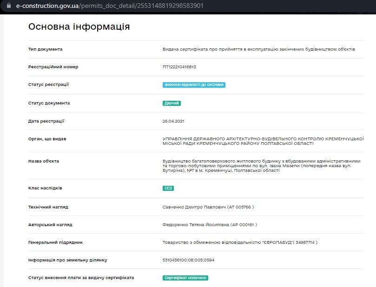Click contractor text 'ЄВРОПАБУД' (34987714)
Image resolution: width=376 pixels, height=287 pixels.
pyautogui.click(x=240, y=242)
